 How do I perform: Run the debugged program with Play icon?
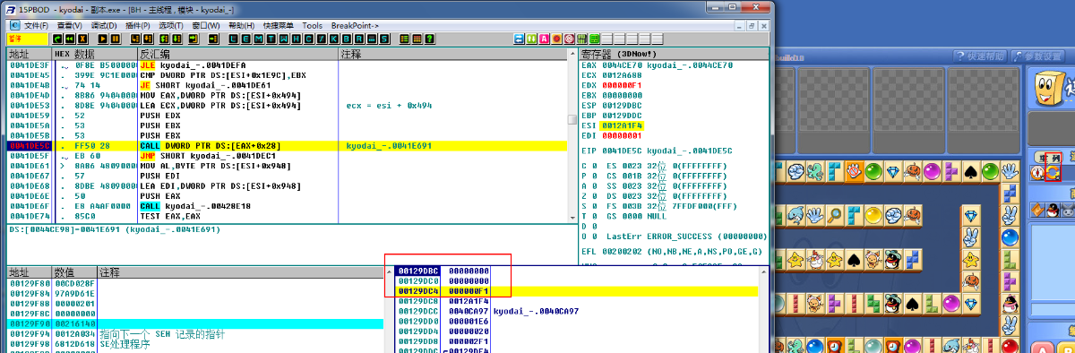point(103,39)
